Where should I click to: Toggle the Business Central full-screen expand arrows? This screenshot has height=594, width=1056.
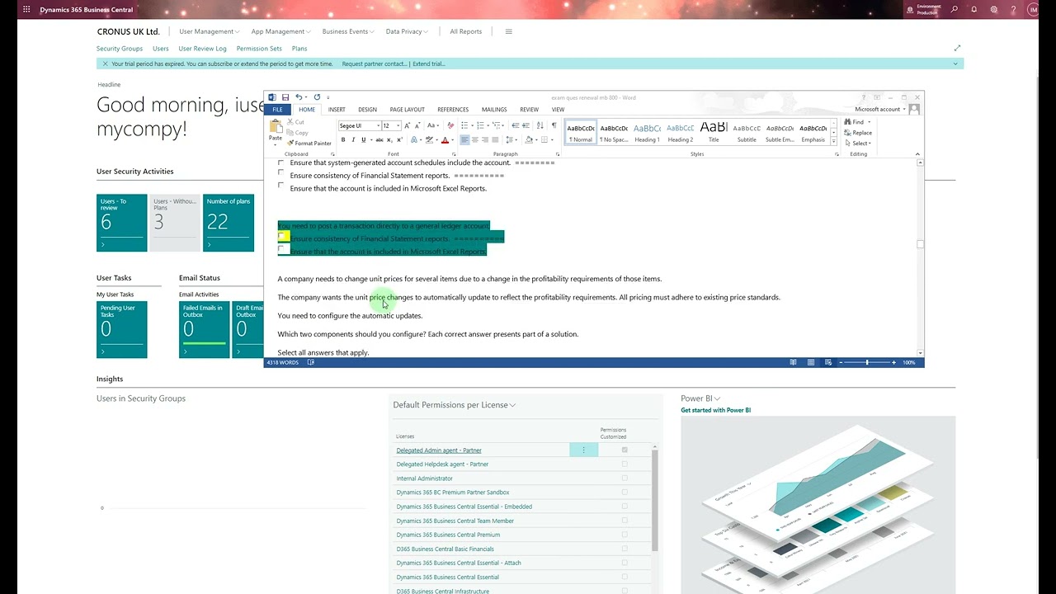click(x=957, y=48)
